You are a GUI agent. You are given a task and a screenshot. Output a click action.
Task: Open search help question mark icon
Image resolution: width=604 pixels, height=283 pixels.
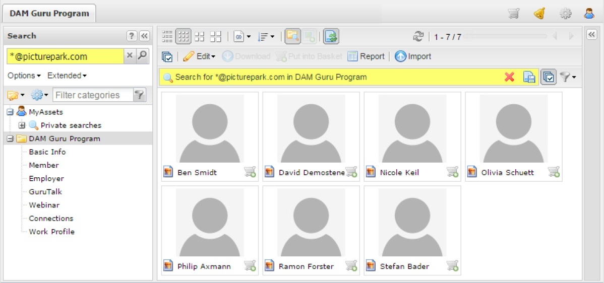click(132, 36)
